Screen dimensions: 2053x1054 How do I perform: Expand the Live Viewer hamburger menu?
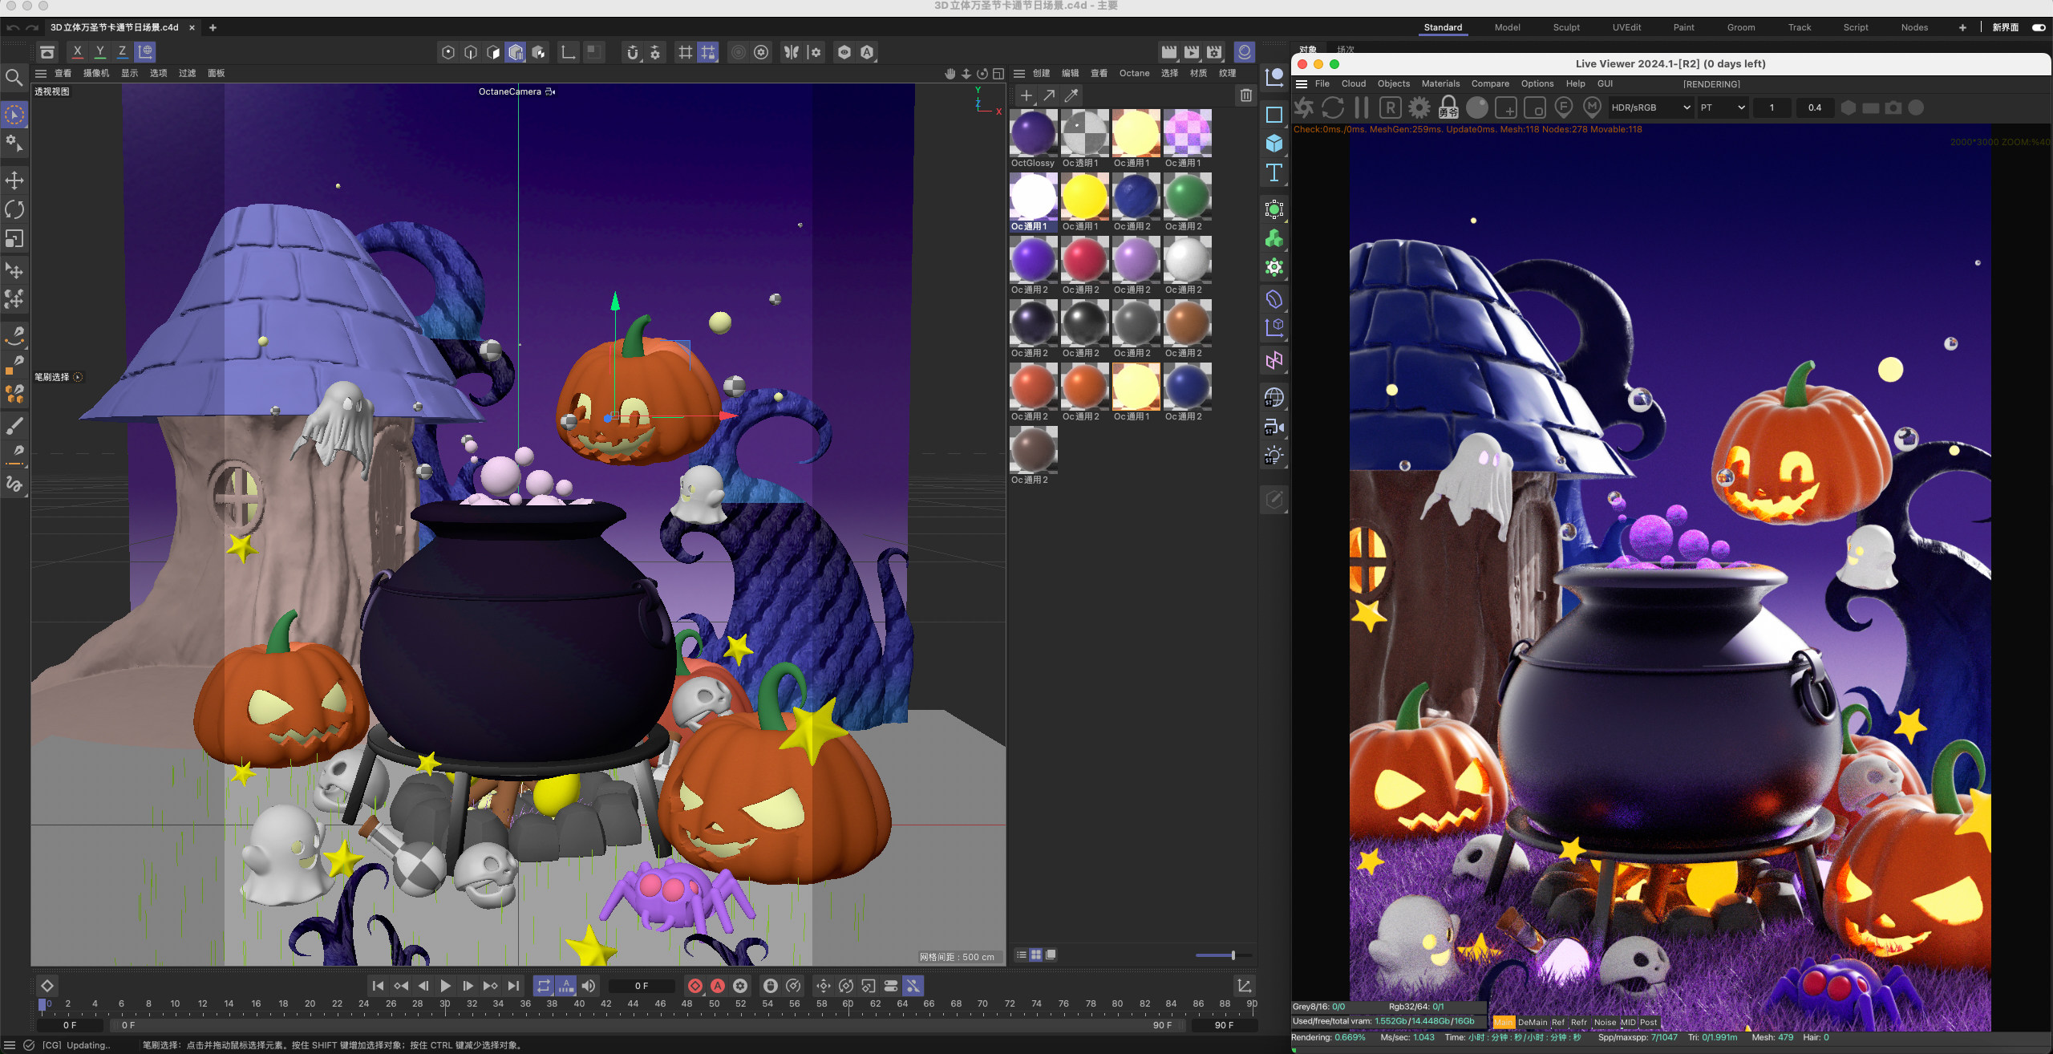(x=1302, y=83)
